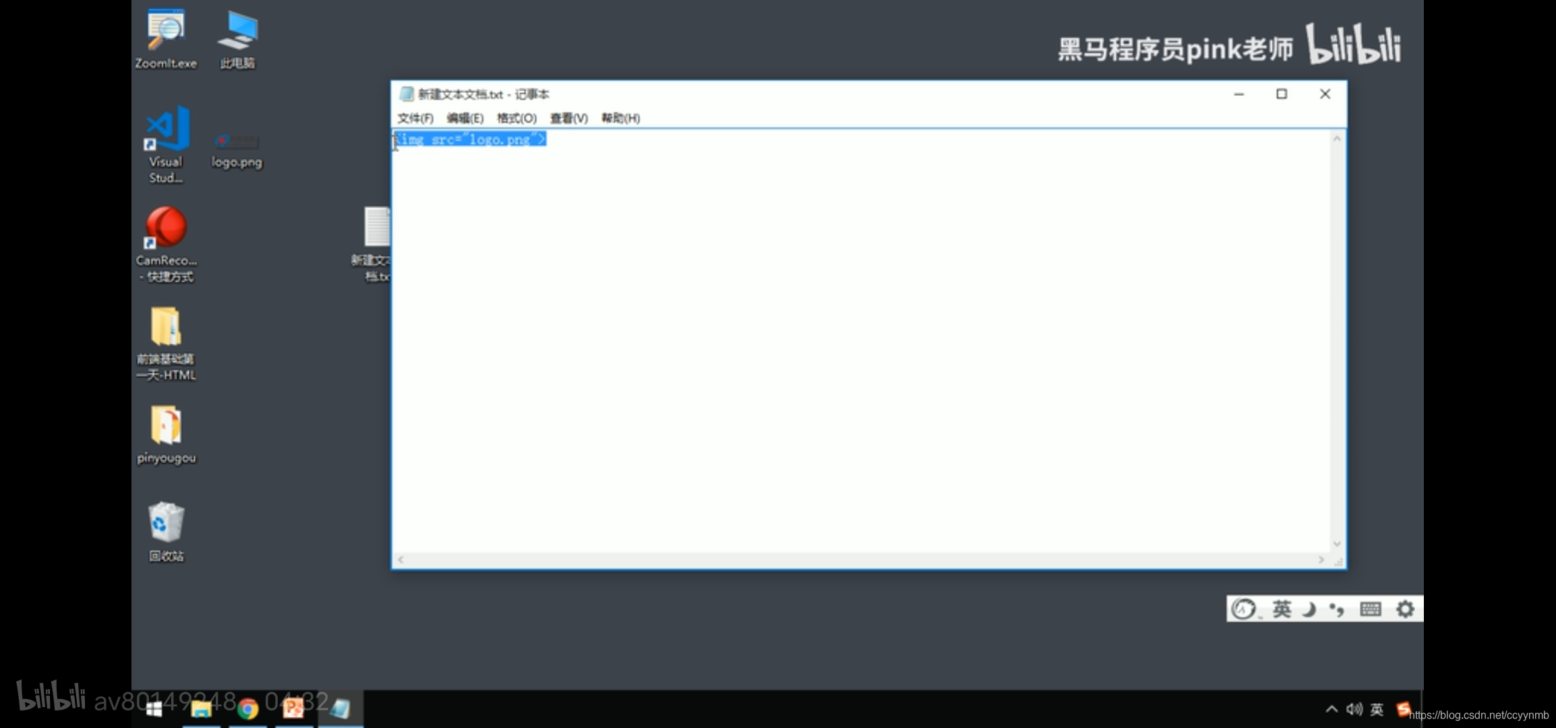
Task: Click the Notepad vertical scrollbar up arrow
Action: [x=1337, y=138]
